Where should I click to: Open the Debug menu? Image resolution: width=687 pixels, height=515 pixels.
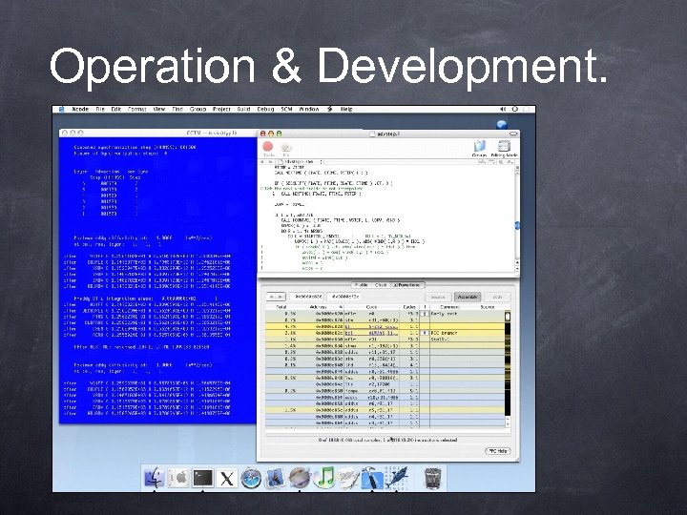265,109
